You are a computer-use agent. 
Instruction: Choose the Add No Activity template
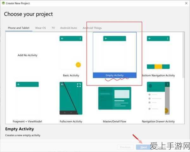[x=27, y=55]
